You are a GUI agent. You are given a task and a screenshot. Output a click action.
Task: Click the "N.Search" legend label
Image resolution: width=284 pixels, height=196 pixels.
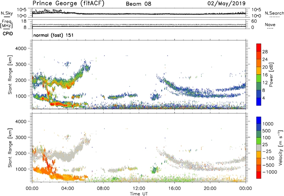click(274, 13)
